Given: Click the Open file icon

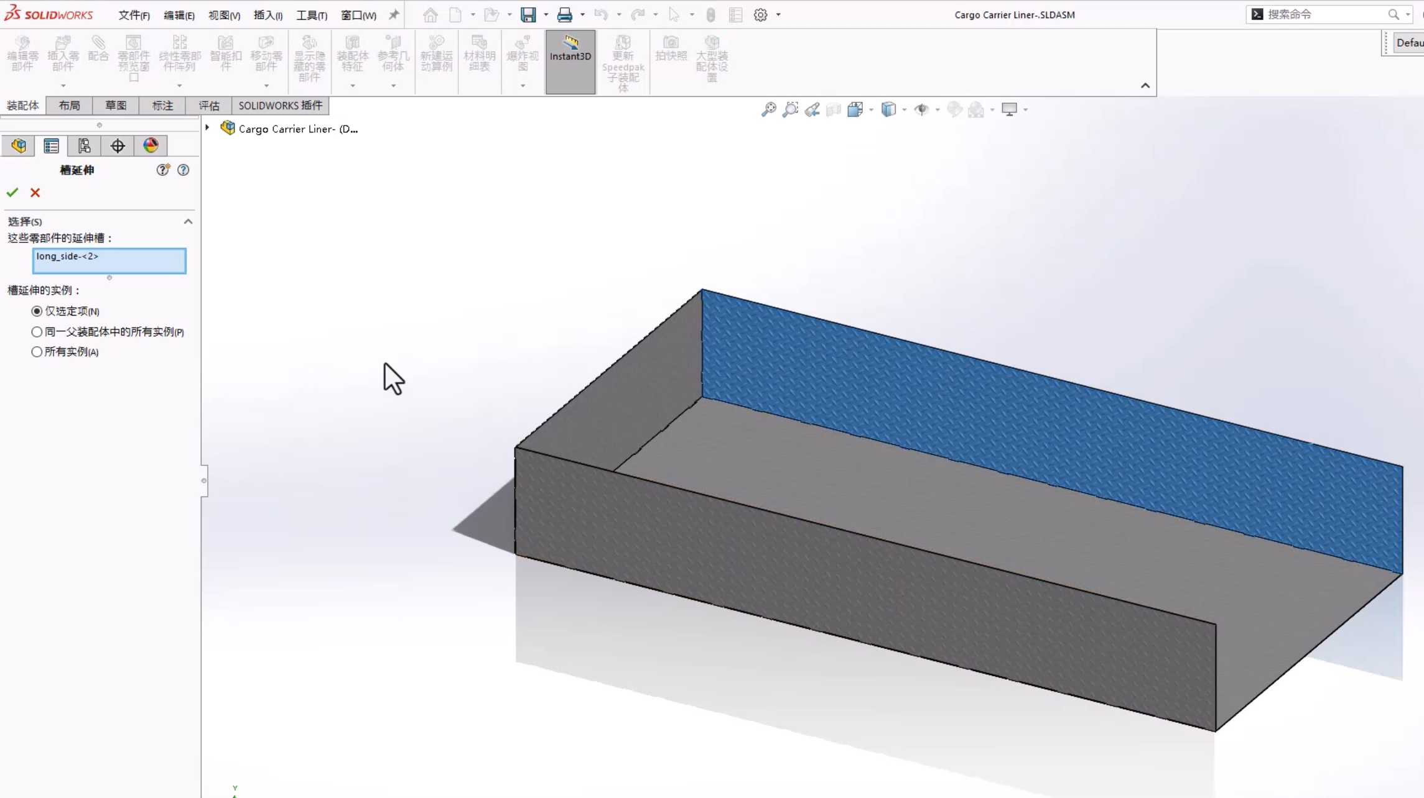Looking at the screenshot, I should [x=491, y=15].
